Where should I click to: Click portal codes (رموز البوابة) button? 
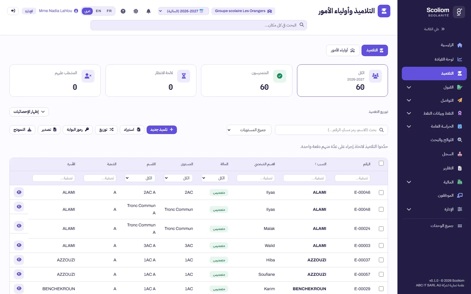click(x=78, y=130)
